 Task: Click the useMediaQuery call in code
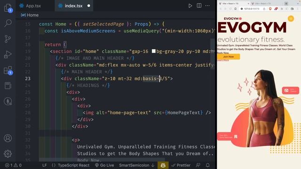(x=141, y=31)
